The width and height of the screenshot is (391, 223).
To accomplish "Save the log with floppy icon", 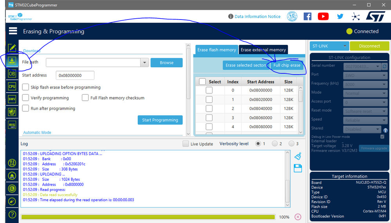I will tap(298, 168).
